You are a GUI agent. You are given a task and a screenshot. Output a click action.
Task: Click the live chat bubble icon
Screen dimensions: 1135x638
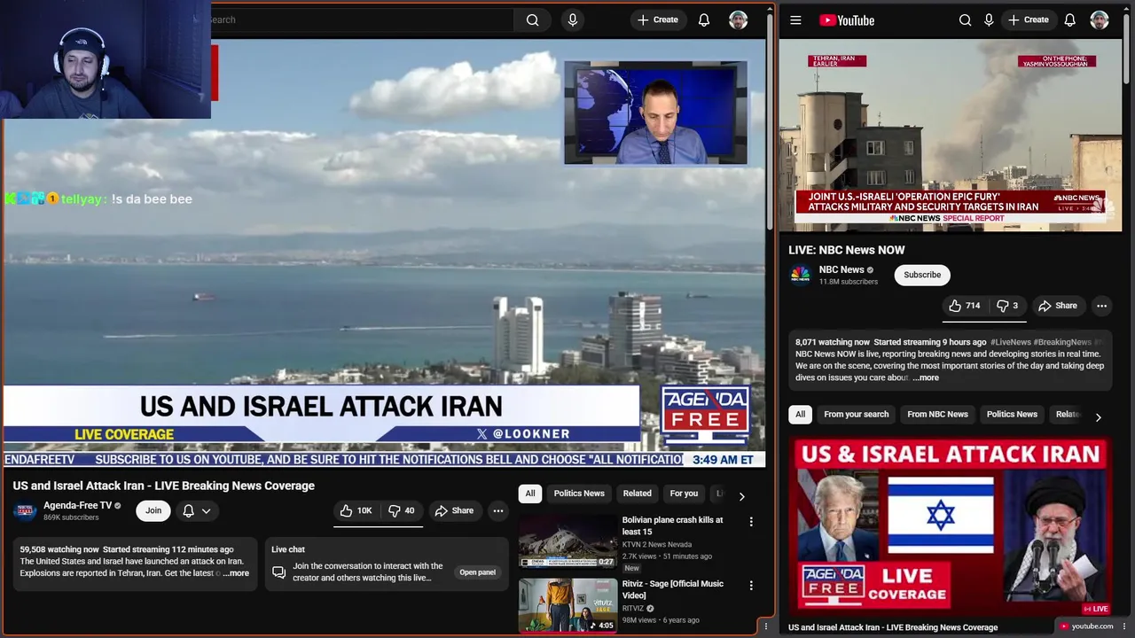coord(278,572)
